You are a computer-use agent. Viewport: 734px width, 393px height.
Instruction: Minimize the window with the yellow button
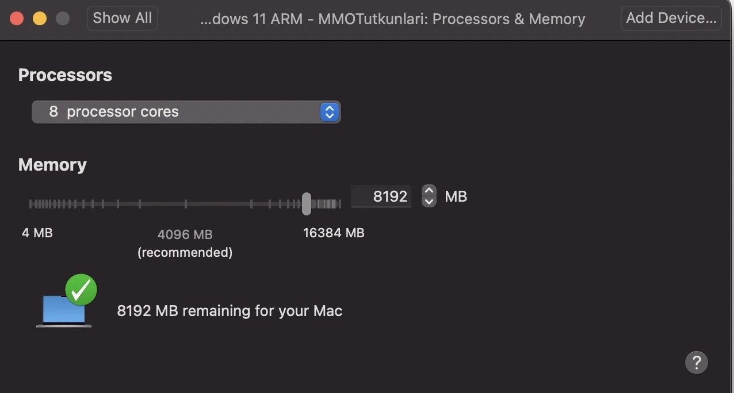pos(40,18)
